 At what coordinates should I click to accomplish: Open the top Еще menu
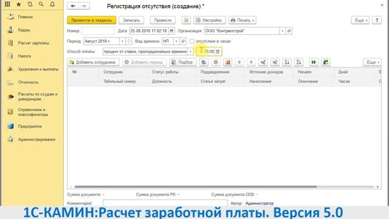point(360,20)
